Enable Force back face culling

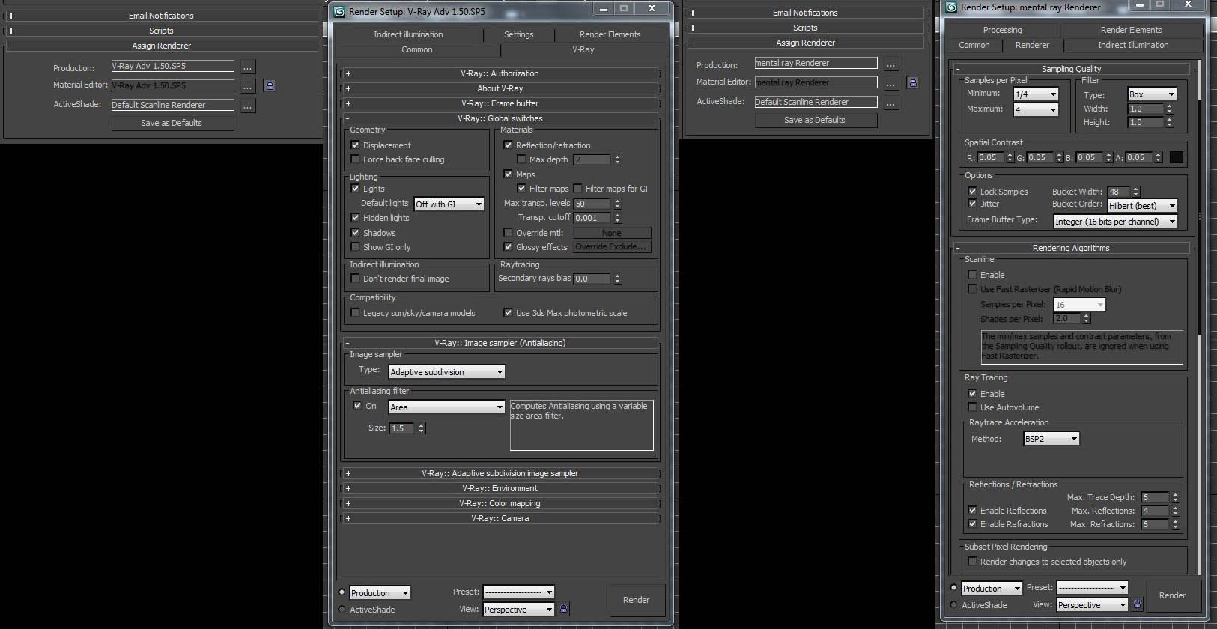356,159
